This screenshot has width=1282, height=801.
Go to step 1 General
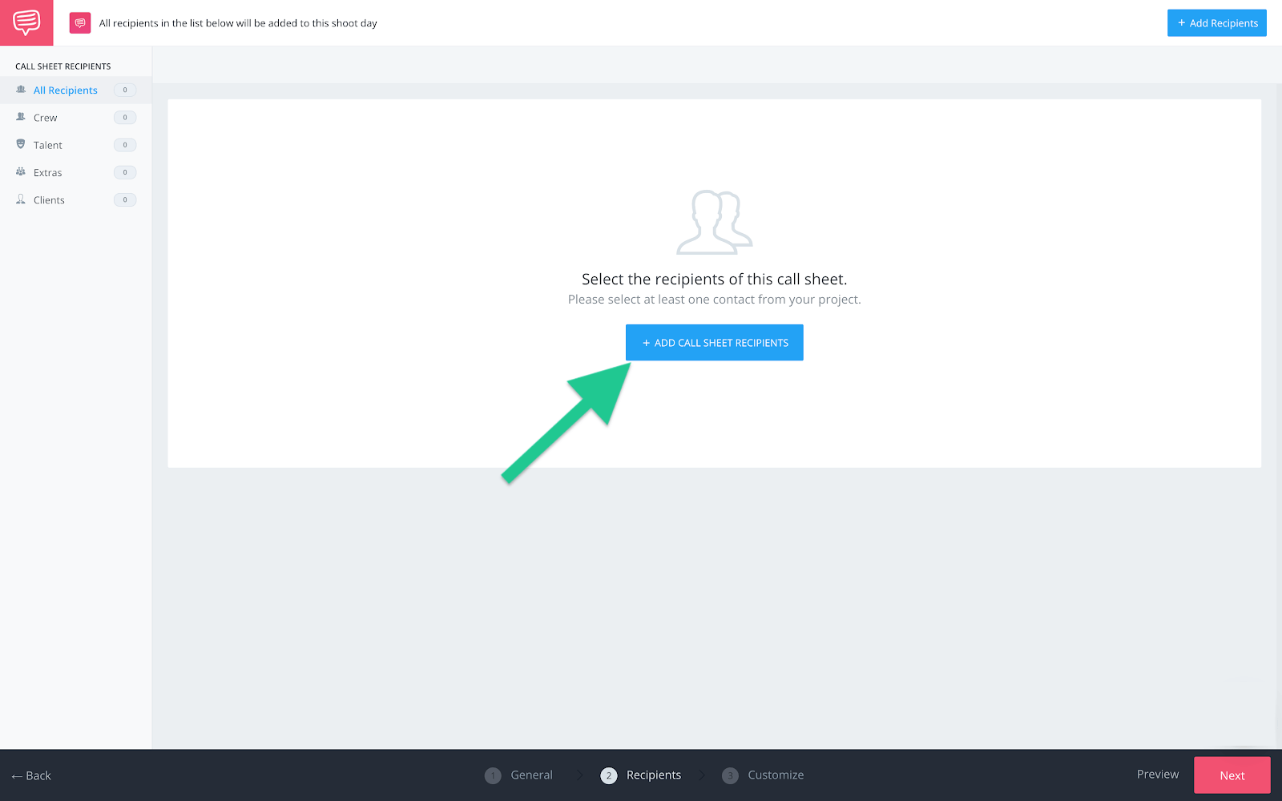point(518,775)
